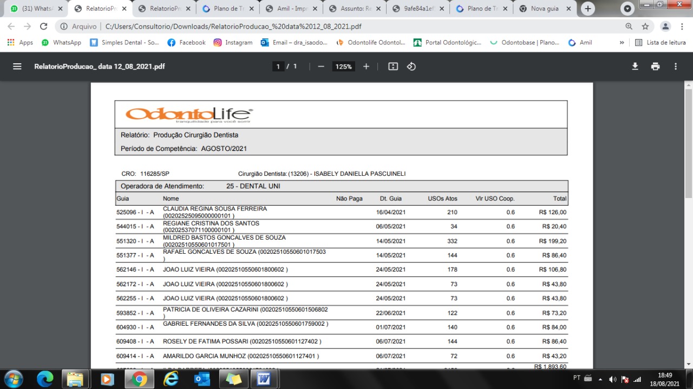This screenshot has height=389, width=693.
Task: Print the production report PDF
Action: coord(655,67)
